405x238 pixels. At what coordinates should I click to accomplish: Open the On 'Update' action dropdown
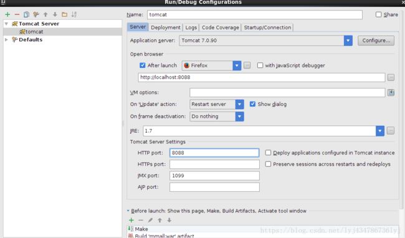coord(239,104)
